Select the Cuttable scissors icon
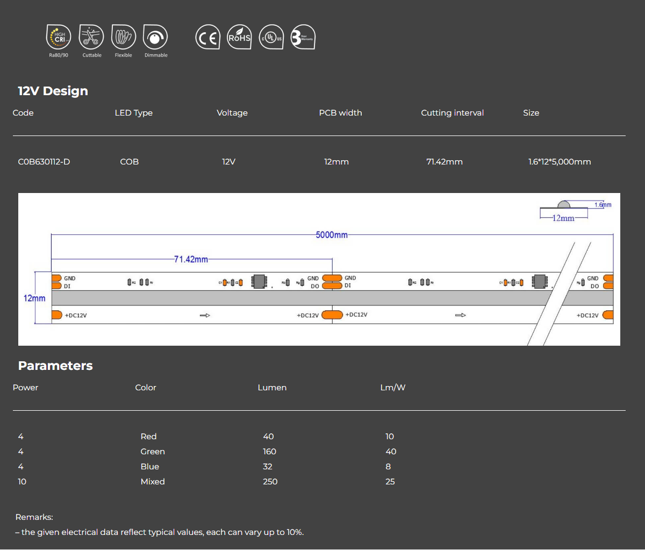This screenshot has height=550, width=645. tap(91, 37)
